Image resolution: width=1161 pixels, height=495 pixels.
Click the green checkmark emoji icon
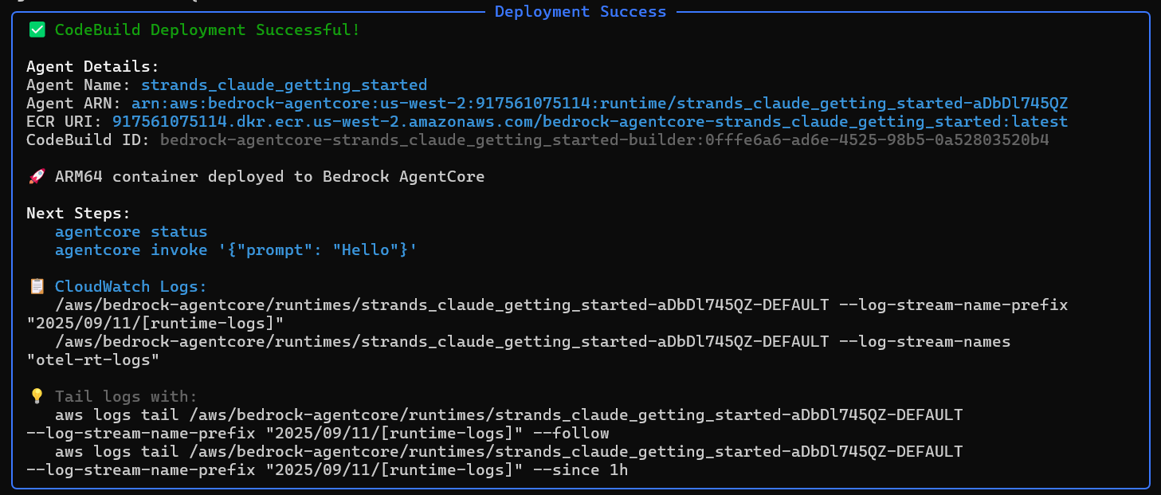pyautogui.click(x=37, y=30)
